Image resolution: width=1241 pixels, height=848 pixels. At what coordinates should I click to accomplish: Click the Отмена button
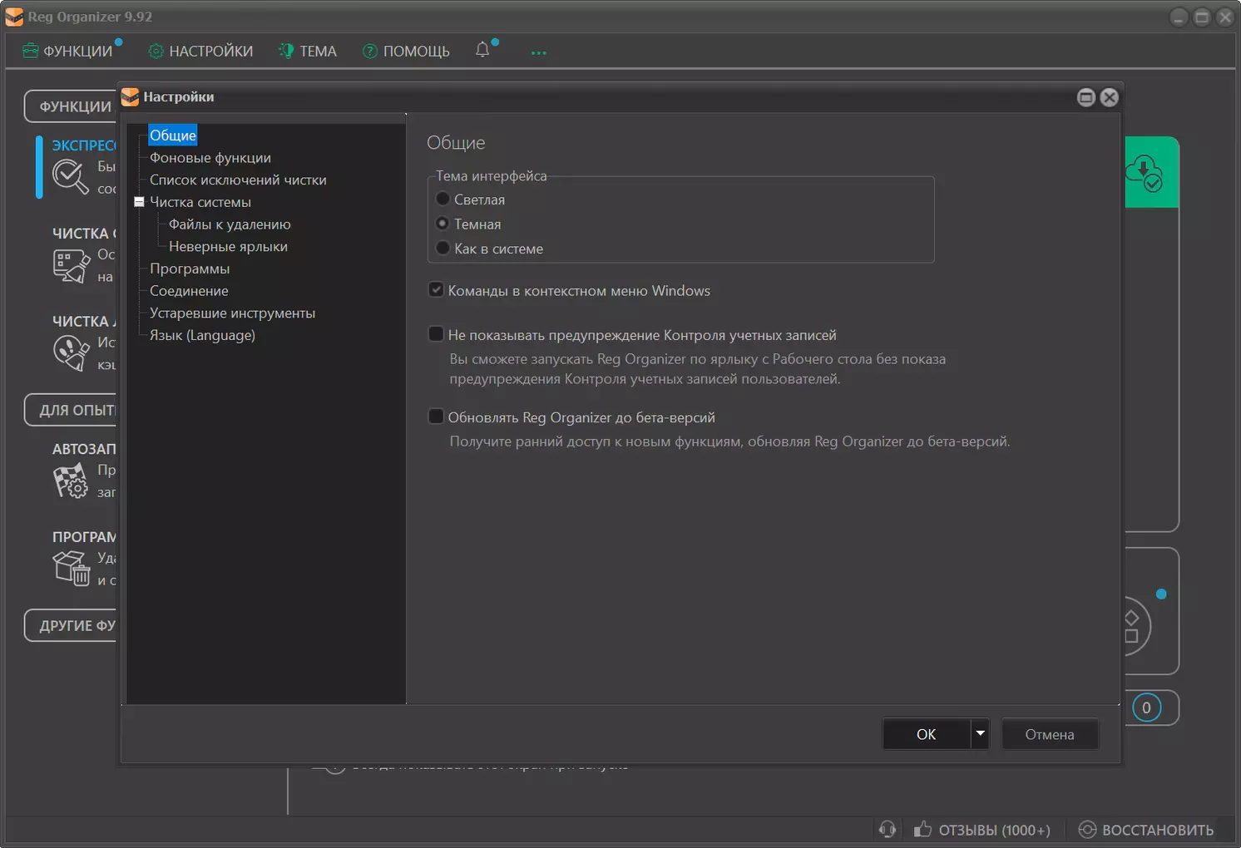[1049, 734]
